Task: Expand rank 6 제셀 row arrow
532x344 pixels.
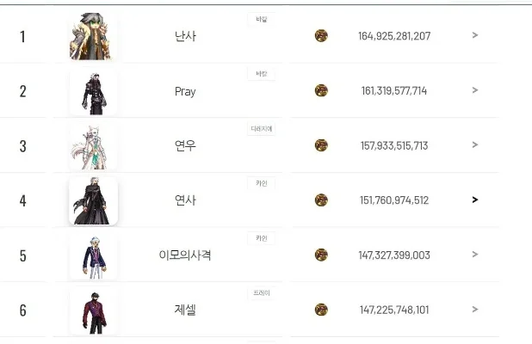Action: click(475, 310)
